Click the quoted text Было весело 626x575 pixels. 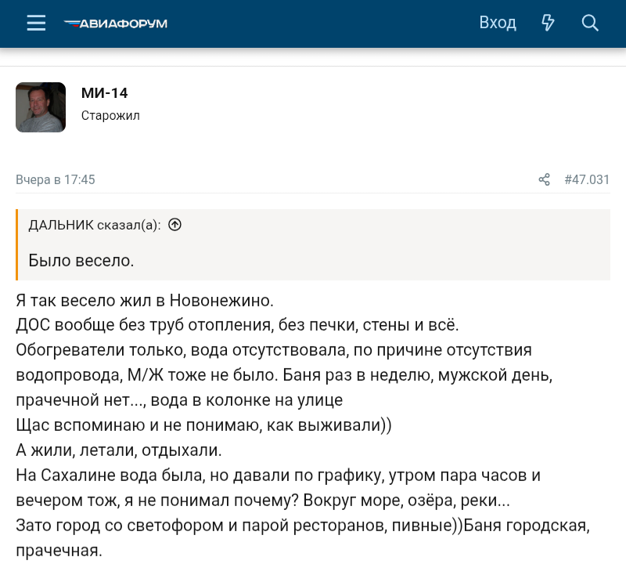pyautogui.click(x=81, y=261)
